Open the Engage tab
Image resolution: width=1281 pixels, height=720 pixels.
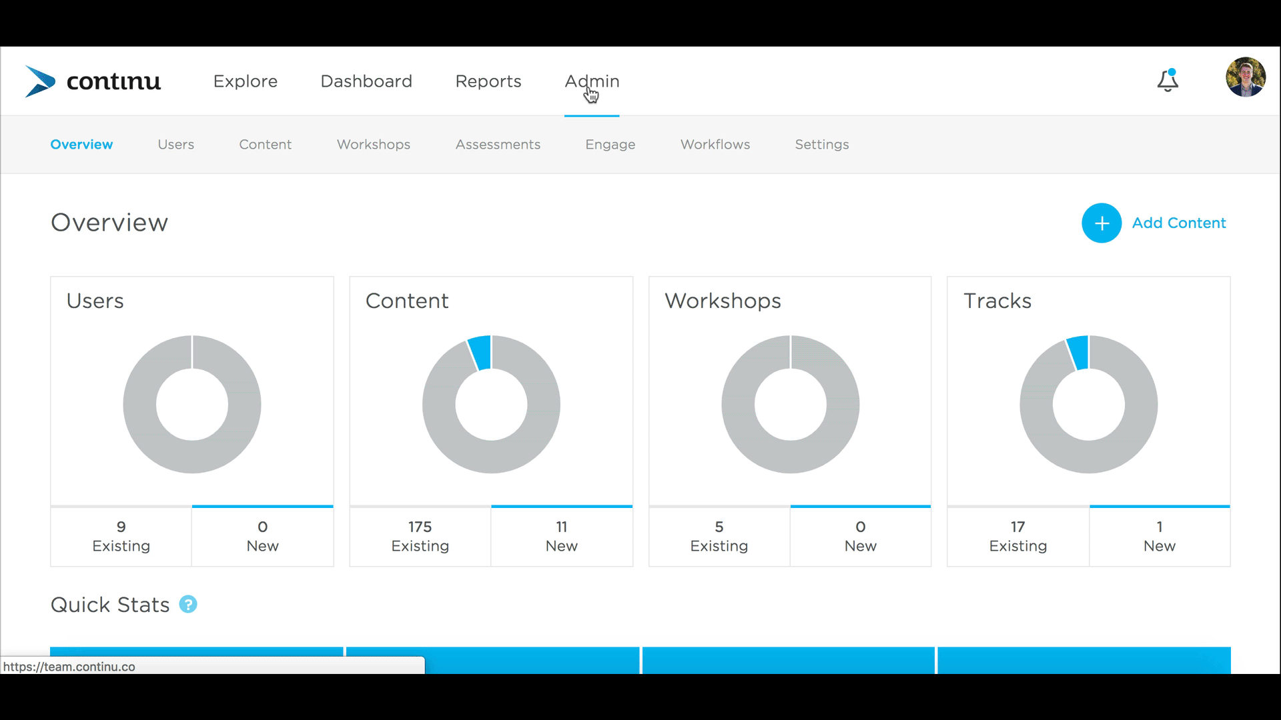pyautogui.click(x=610, y=145)
